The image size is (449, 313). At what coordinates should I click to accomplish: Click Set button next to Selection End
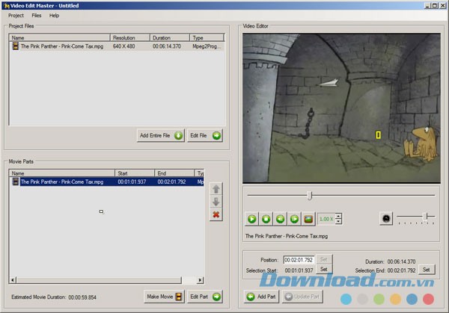[x=427, y=270]
